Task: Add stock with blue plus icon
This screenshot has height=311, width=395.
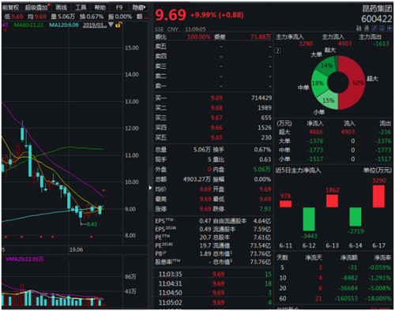Action: (389, 28)
